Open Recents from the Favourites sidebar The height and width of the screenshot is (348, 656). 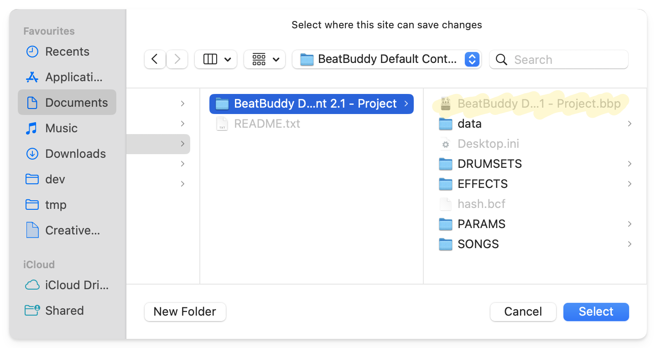[x=67, y=52]
